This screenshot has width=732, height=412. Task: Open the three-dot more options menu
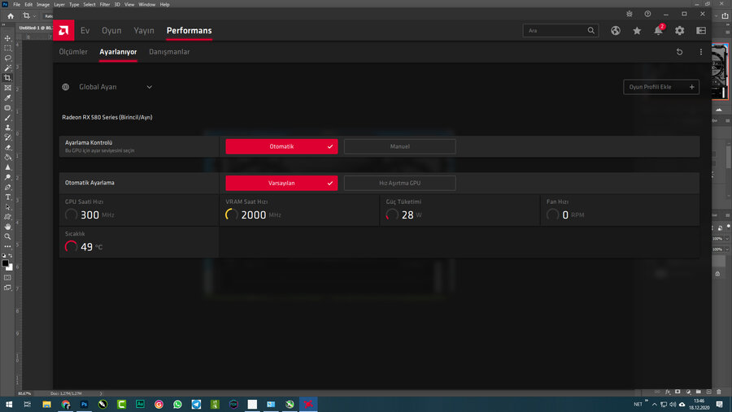click(701, 52)
